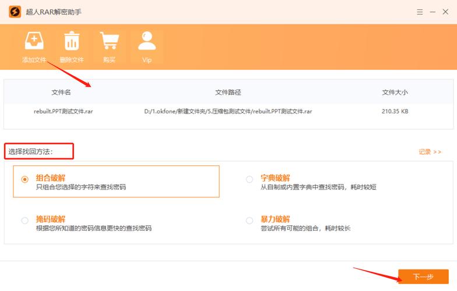Screen dimensions: 457x291
Task: Click description 只组合您选择的字符来查找密码
Action: click(80, 187)
